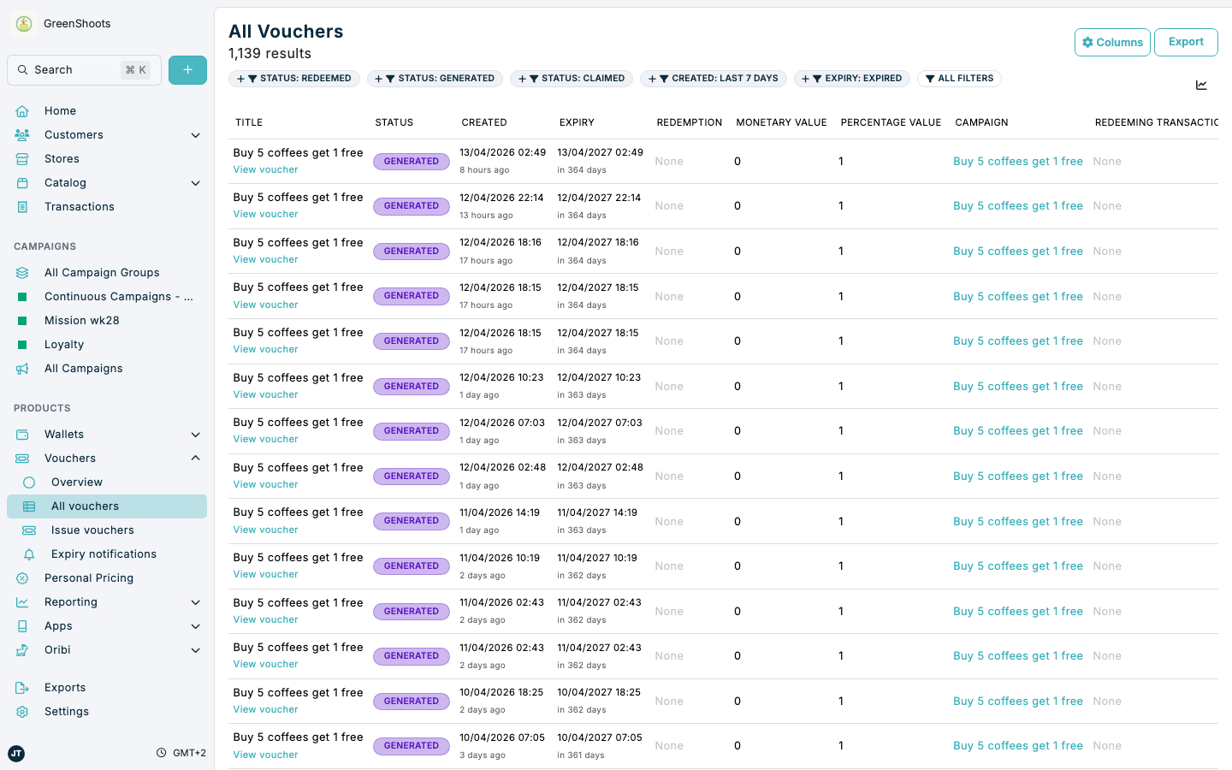Click the Export button

[1186, 42]
